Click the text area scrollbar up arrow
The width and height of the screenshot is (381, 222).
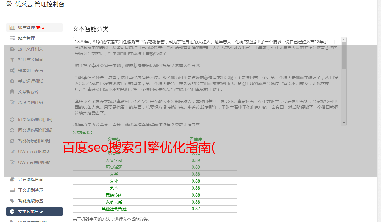tap(344, 39)
